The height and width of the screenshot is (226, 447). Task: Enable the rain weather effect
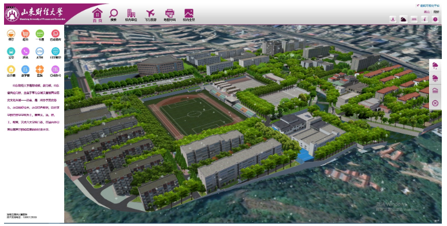(x=435, y=66)
